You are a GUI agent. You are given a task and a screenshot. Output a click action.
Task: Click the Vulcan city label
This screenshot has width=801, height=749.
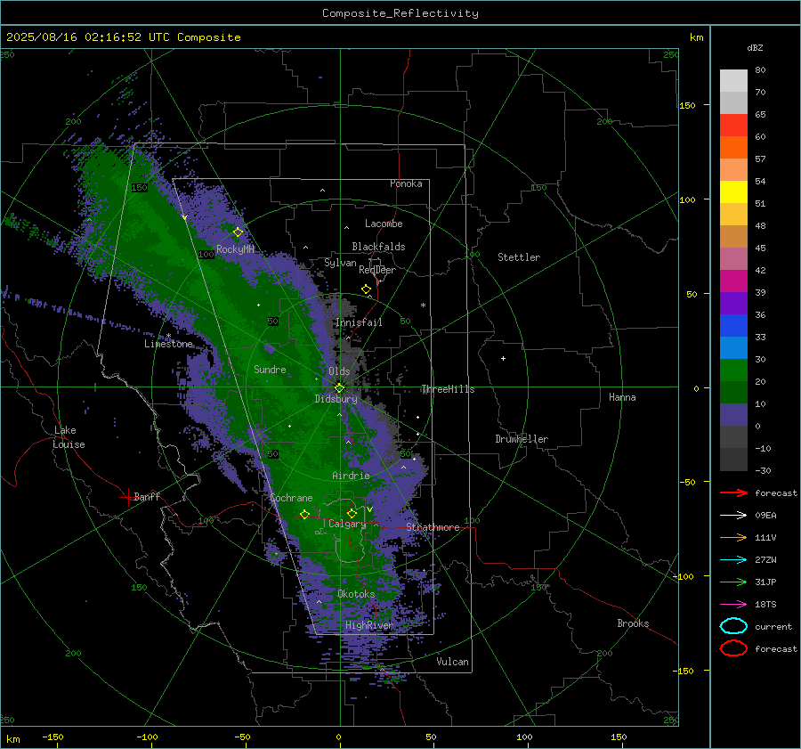(453, 662)
